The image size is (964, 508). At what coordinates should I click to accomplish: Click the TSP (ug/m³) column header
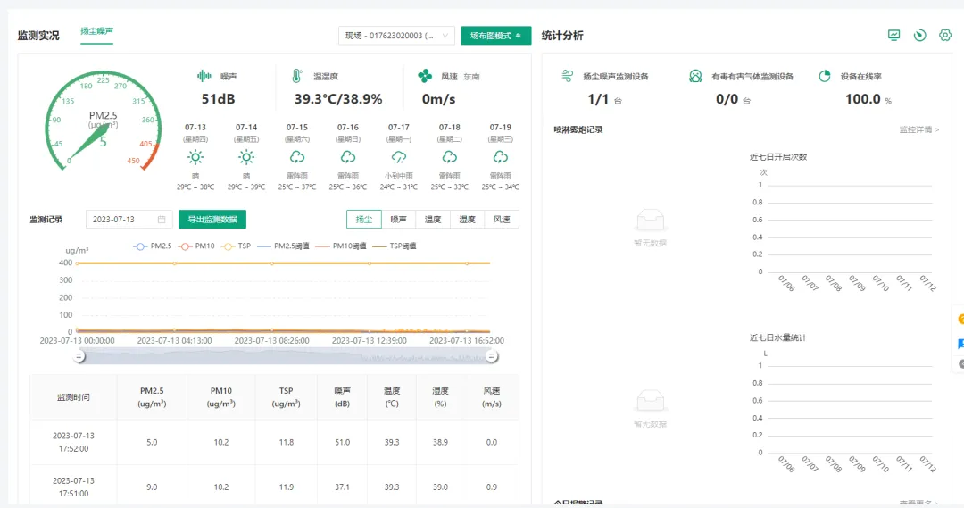click(286, 397)
